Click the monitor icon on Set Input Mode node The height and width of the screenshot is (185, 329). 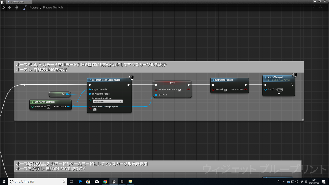pos(132,78)
